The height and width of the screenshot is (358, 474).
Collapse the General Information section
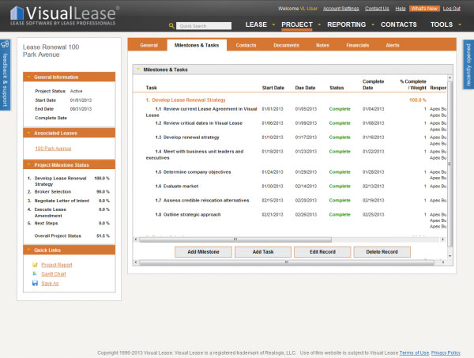pyautogui.click(x=28, y=77)
